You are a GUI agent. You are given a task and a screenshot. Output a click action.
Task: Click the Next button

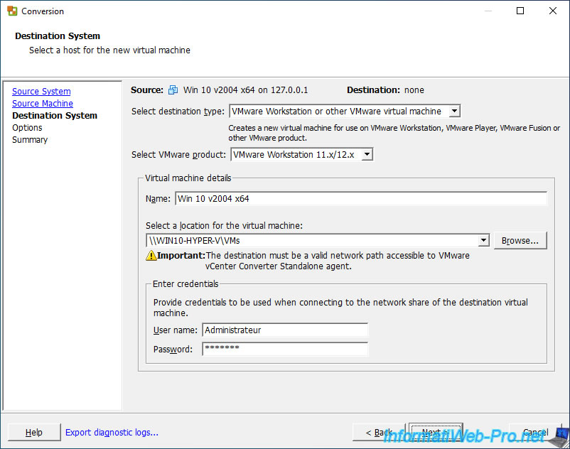tap(436, 432)
